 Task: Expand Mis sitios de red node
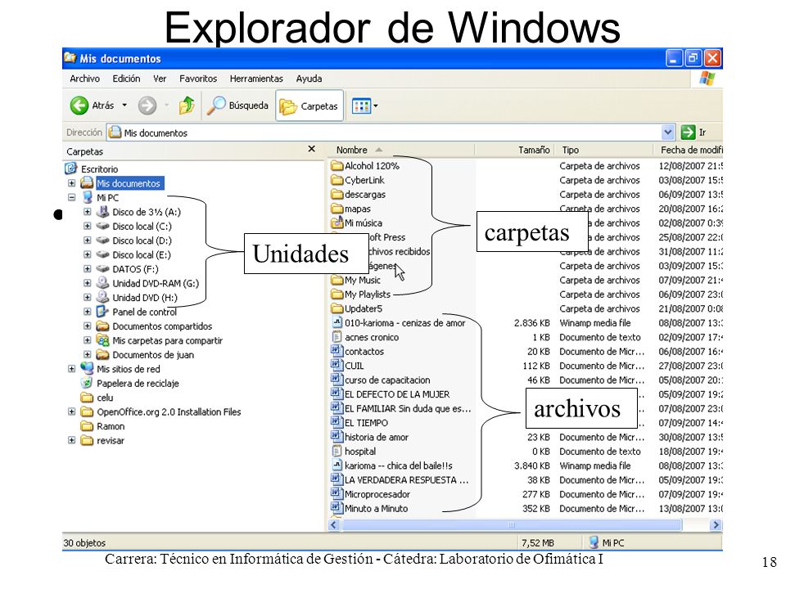pyautogui.click(x=72, y=369)
